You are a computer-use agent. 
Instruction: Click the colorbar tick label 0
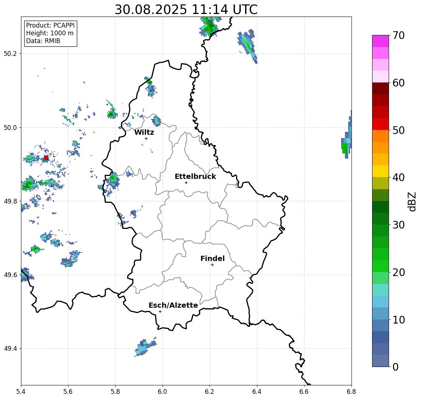(x=396, y=367)
